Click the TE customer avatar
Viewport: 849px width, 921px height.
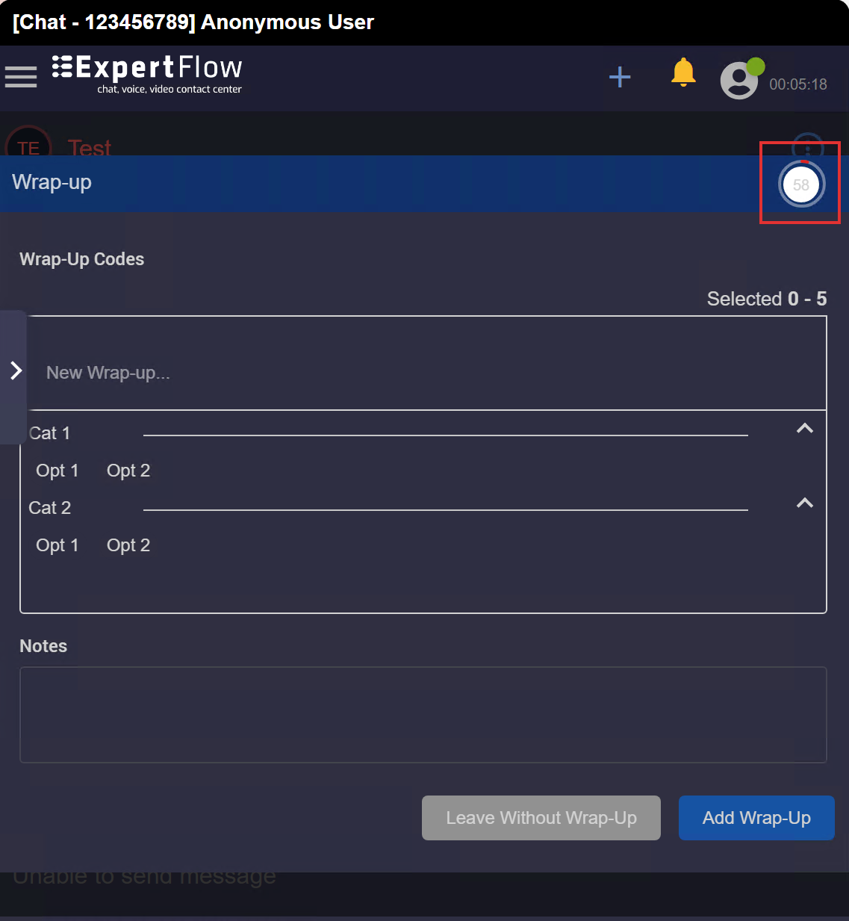(x=28, y=147)
